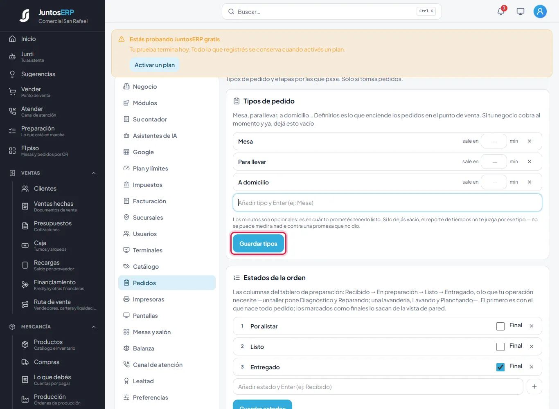Click the Inicio home icon

[x=12, y=39]
